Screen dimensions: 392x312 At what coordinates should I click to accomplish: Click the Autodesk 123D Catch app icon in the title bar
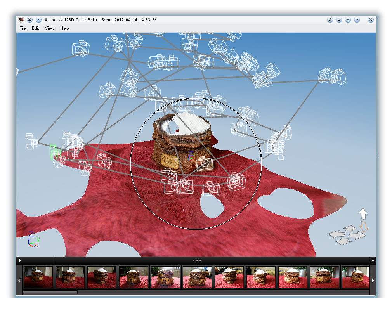tap(21, 20)
